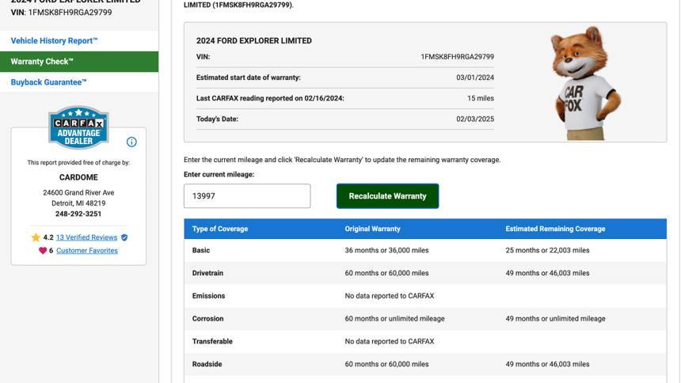Select the Roadside coverage row label
The height and width of the screenshot is (383, 681).
click(207, 364)
